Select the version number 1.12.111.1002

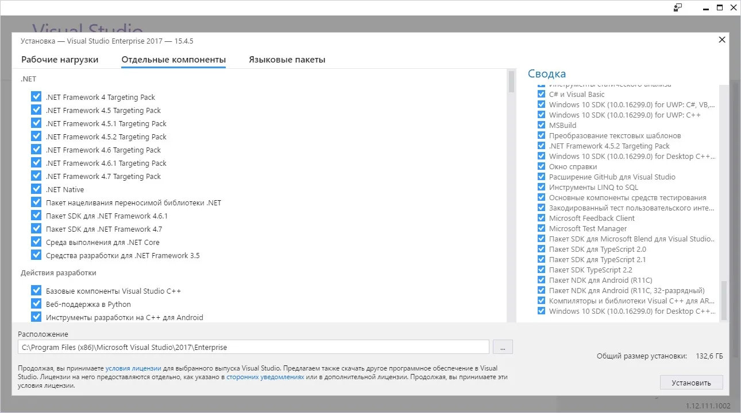point(708,406)
